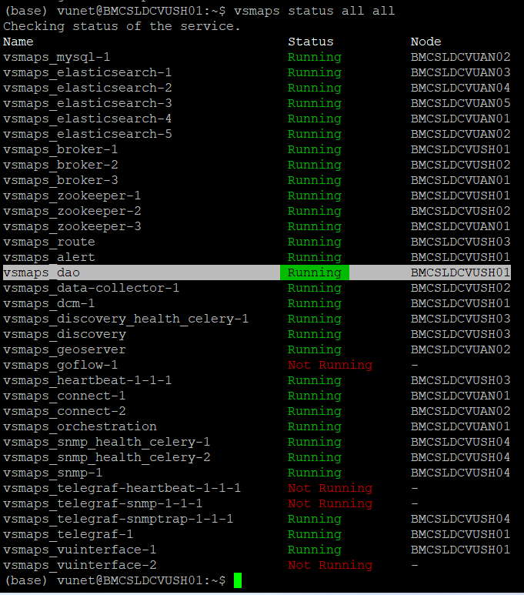Image resolution: width=524 pixels, height=595 pixels.
Task: Click the 'Status' column header
Action: pyautogui.click(x=310, y=42)
